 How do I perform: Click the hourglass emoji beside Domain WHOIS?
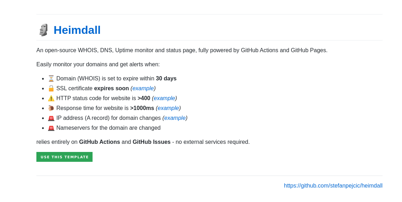51,79
